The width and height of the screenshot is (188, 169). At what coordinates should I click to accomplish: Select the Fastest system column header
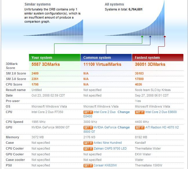pos(158,58)
